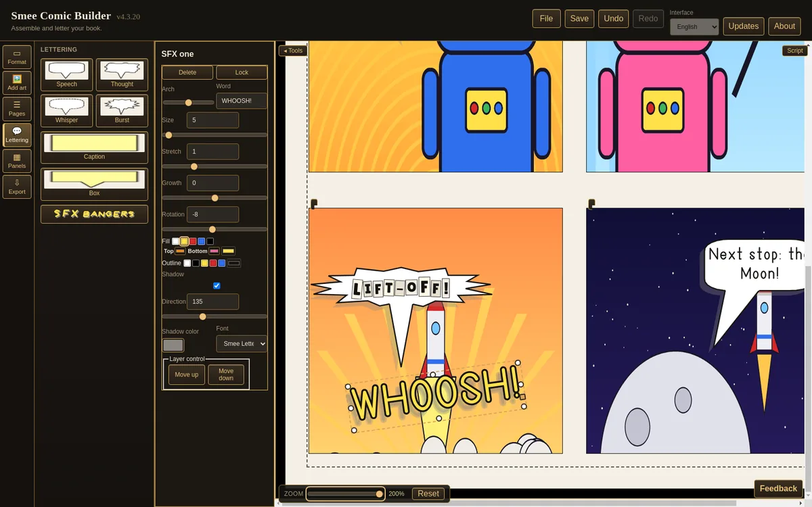The width and height of the screenshot is (812, 507).
Task: Open the Format sidebar panel
Action: [17, 57]
